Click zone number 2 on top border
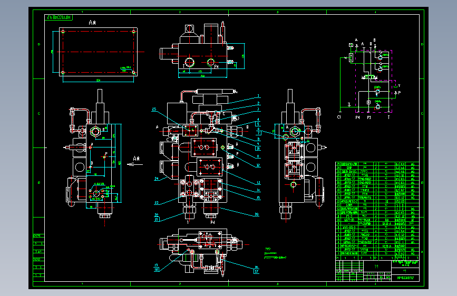This screenshot has width=457, height=296. pos(180,12)
